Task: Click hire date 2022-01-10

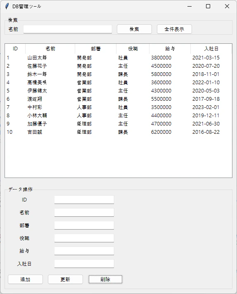Action: (x=206, y=83)
